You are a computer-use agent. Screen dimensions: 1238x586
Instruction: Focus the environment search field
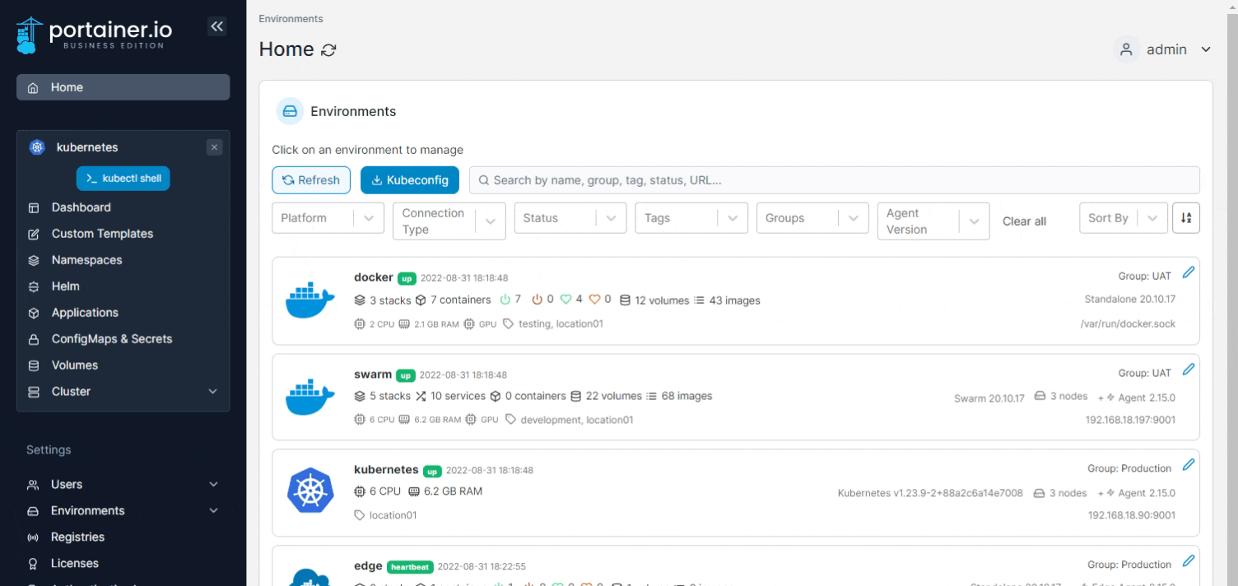pos(835,180)
